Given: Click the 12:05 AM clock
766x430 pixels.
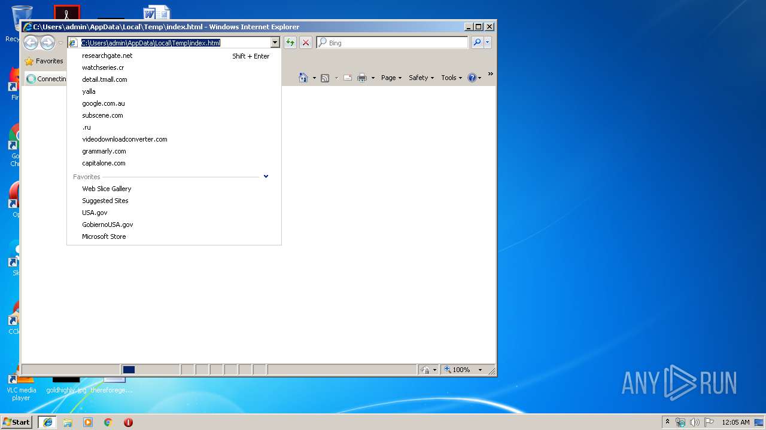Looking at the screenshot, I should pos(735,422).
